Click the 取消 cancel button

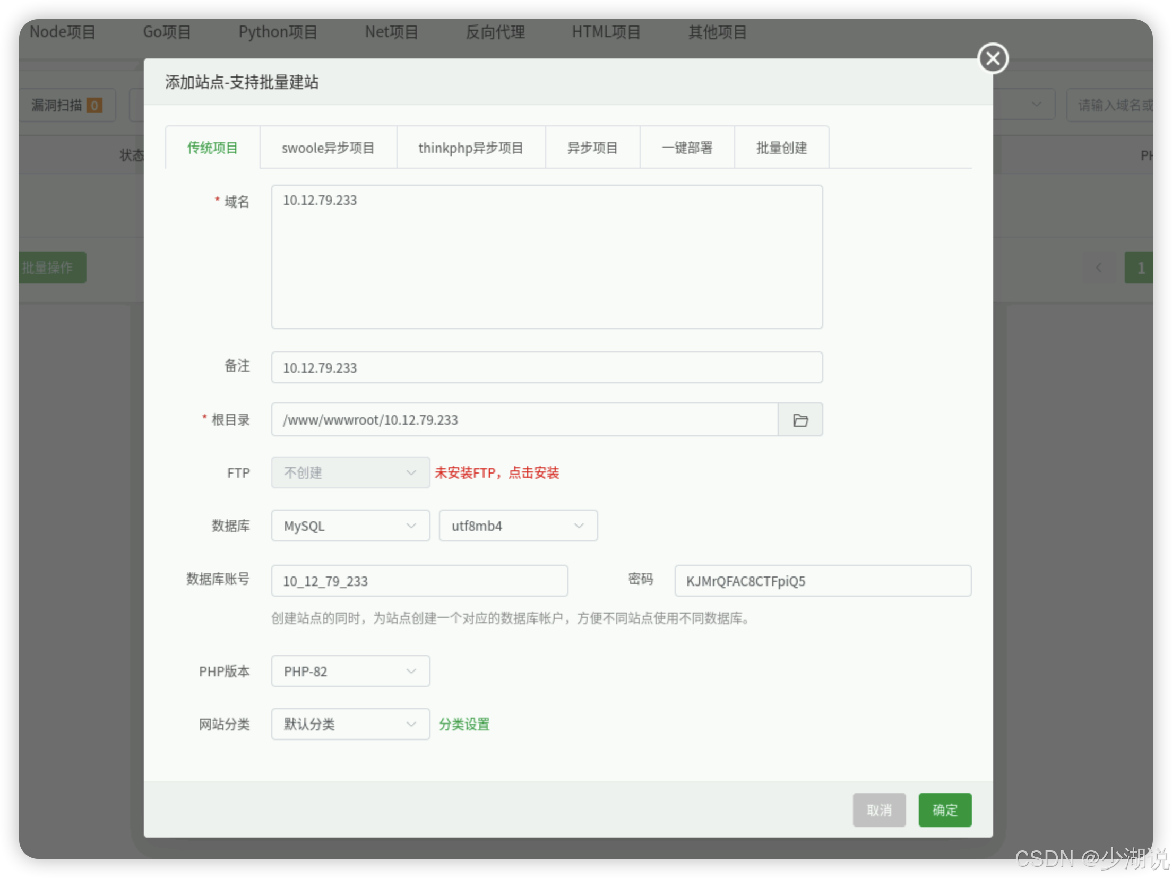pyautogui.click(x=879, y=810)
